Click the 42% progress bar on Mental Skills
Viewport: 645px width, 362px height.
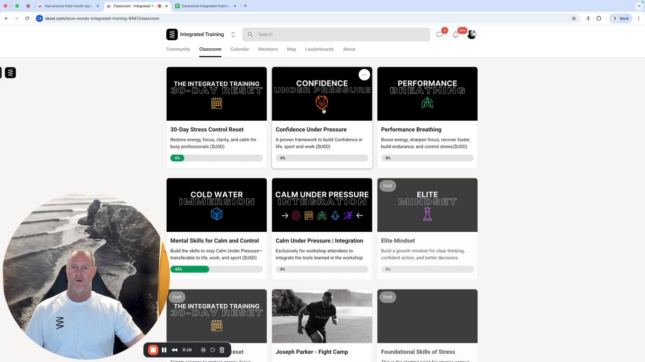tap(217, 269)
